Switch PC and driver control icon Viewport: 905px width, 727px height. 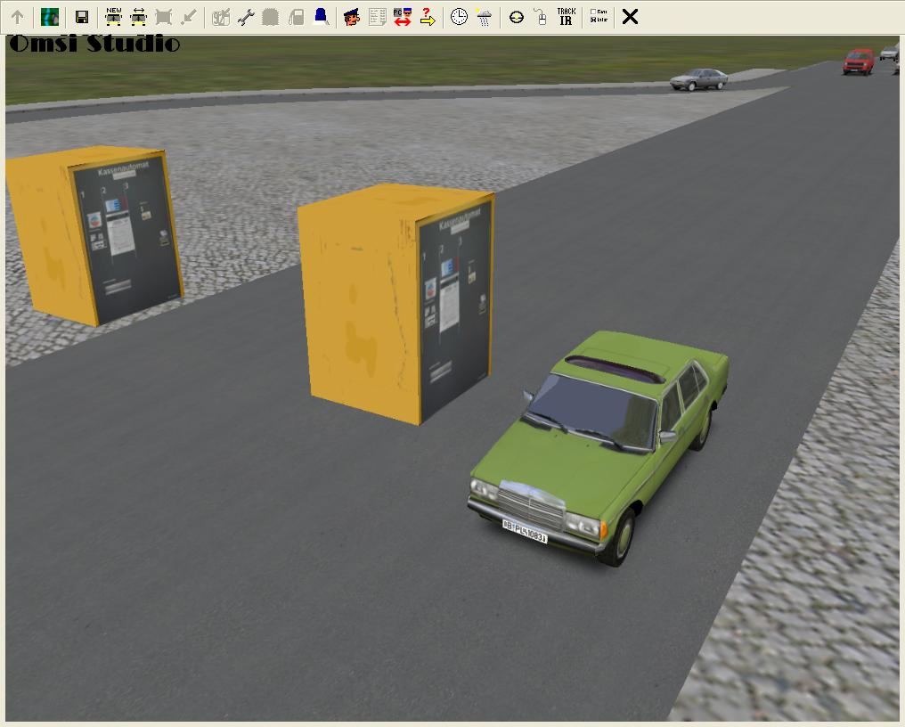pos(402,17)
